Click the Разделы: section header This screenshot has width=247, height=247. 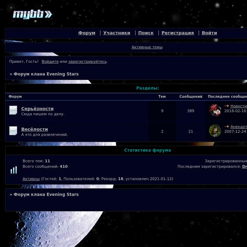point(148,88)
